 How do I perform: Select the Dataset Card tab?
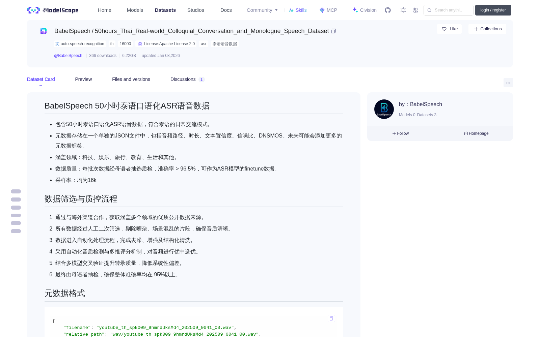(x=41, y=79)
